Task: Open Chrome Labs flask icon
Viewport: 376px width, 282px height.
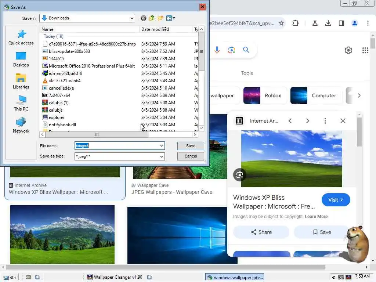Action: (x=315, y=23)
